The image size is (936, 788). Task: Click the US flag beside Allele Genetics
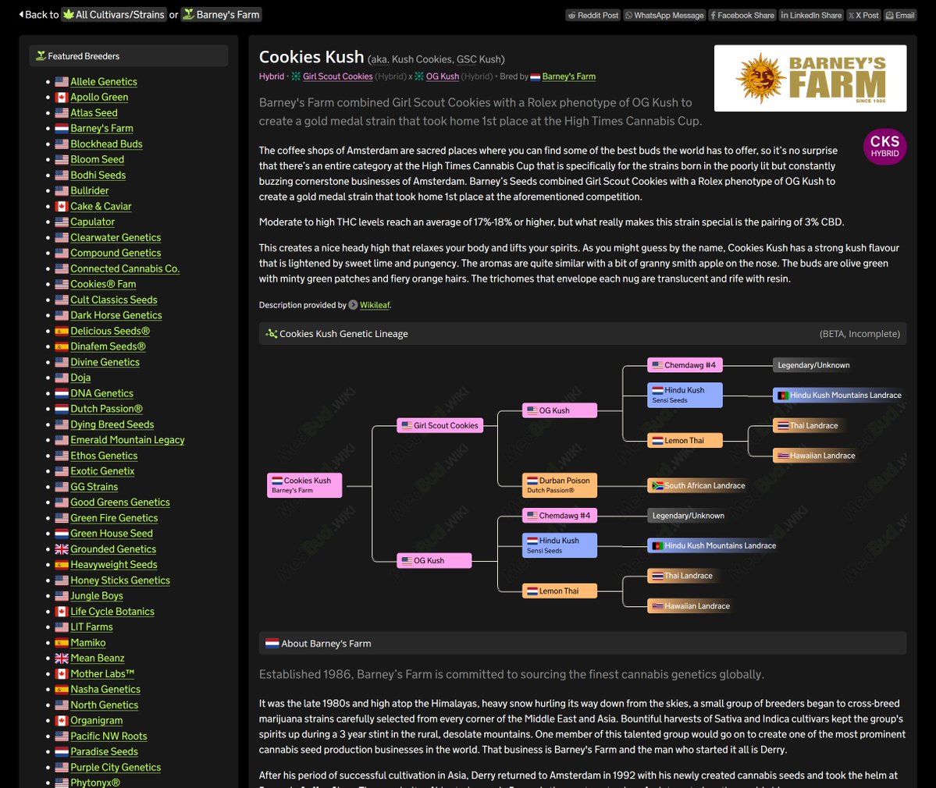(62, 82)
